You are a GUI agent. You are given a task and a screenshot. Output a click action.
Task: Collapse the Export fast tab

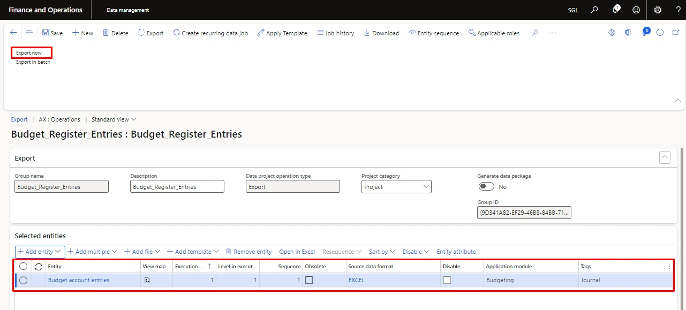coord(665,157)
